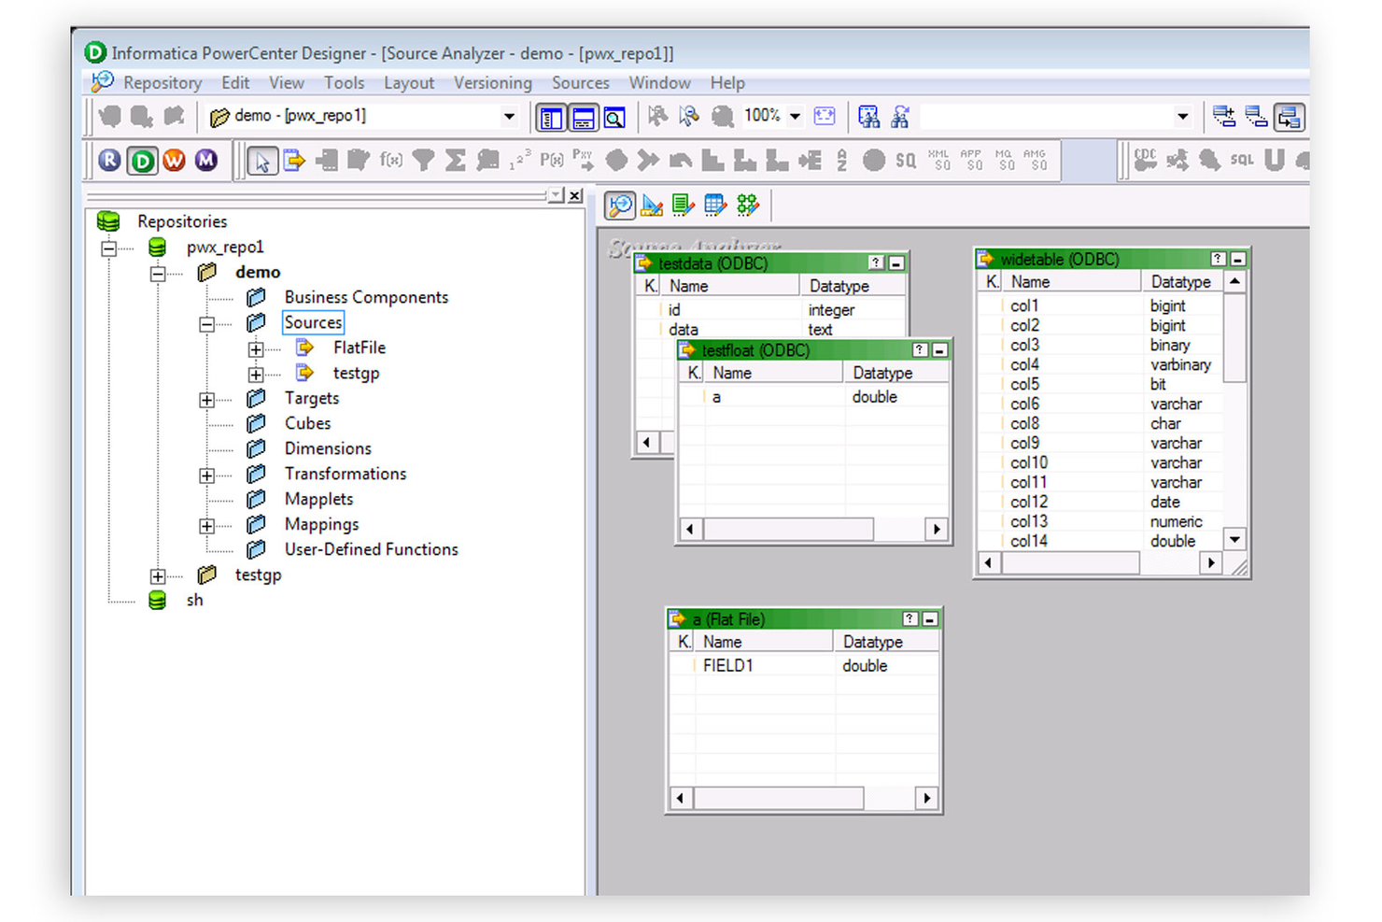
Task: Close the Navigator panel with its X
Action: point(575,195)
